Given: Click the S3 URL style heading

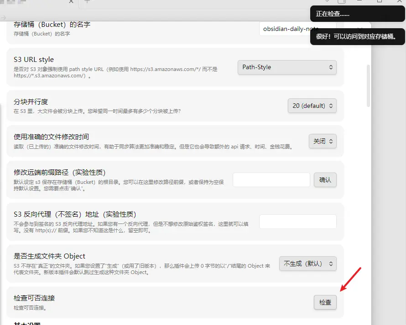Looking at the screenshot, I should 34,60.
